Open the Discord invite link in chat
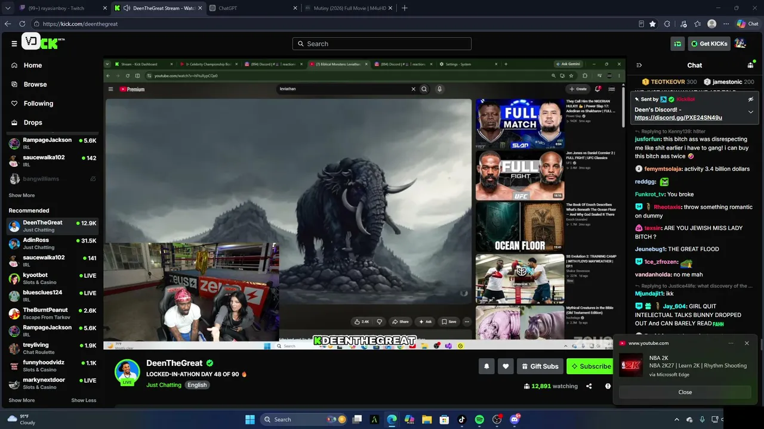Screen dimensions: 764x429 pos(678,117)
